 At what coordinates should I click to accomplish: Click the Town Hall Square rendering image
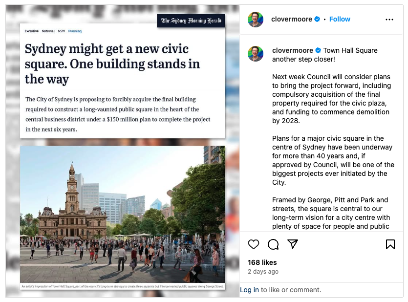point(123,215)
